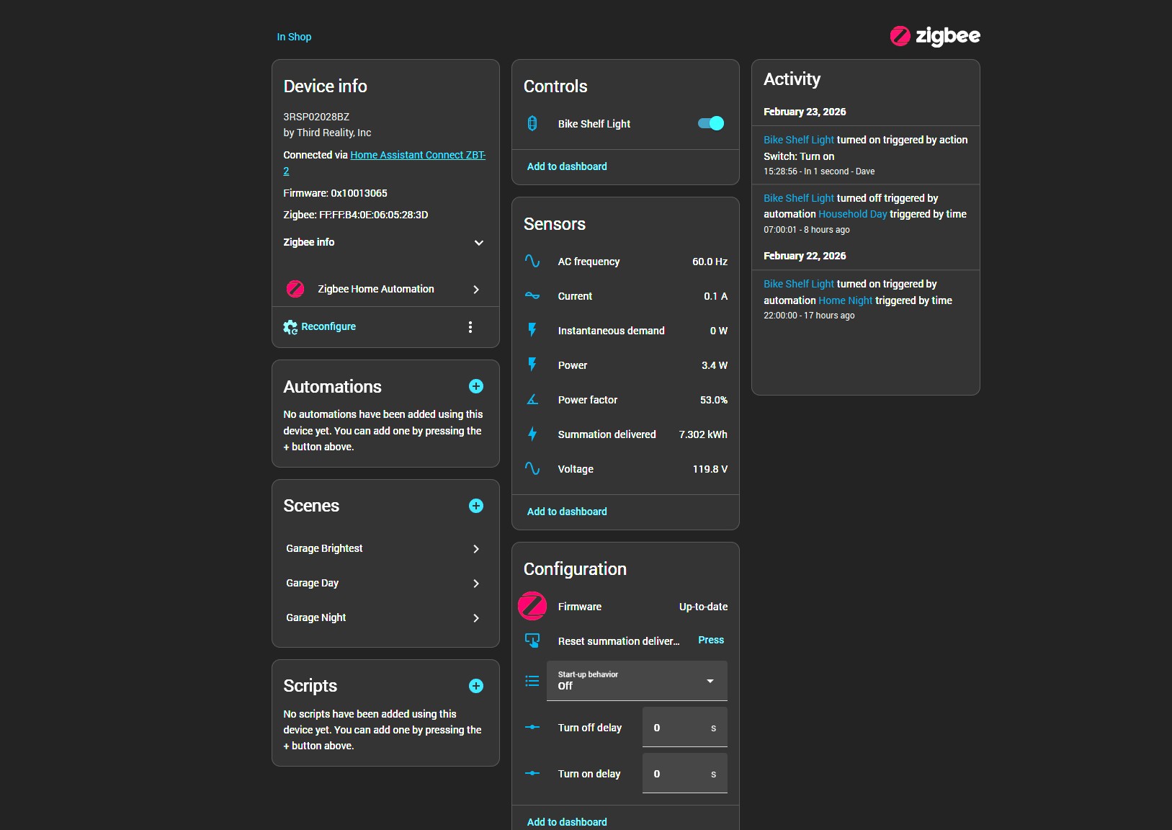Click the February 22, 2026 date heading
1172x830 pixels.
click(805, 256)
